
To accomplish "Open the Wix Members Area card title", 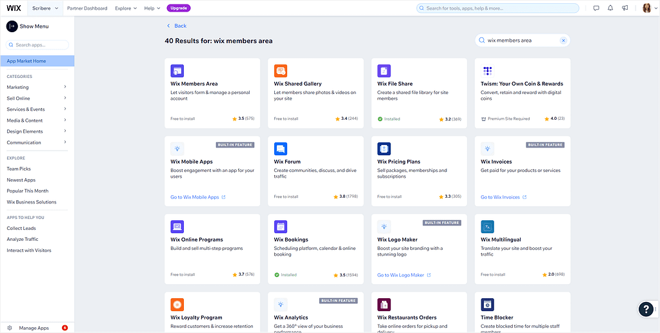I will click(x=194, y=84).
